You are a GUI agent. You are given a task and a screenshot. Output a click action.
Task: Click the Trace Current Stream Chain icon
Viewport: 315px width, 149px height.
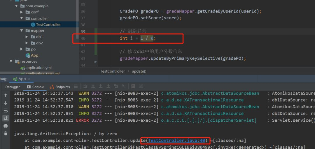141,86
